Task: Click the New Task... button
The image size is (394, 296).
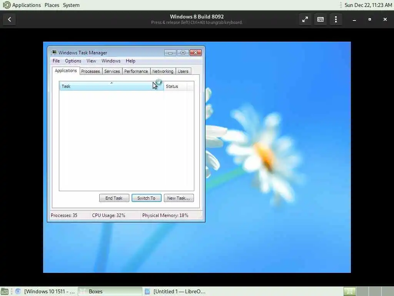Action: (x=179, y=198)
